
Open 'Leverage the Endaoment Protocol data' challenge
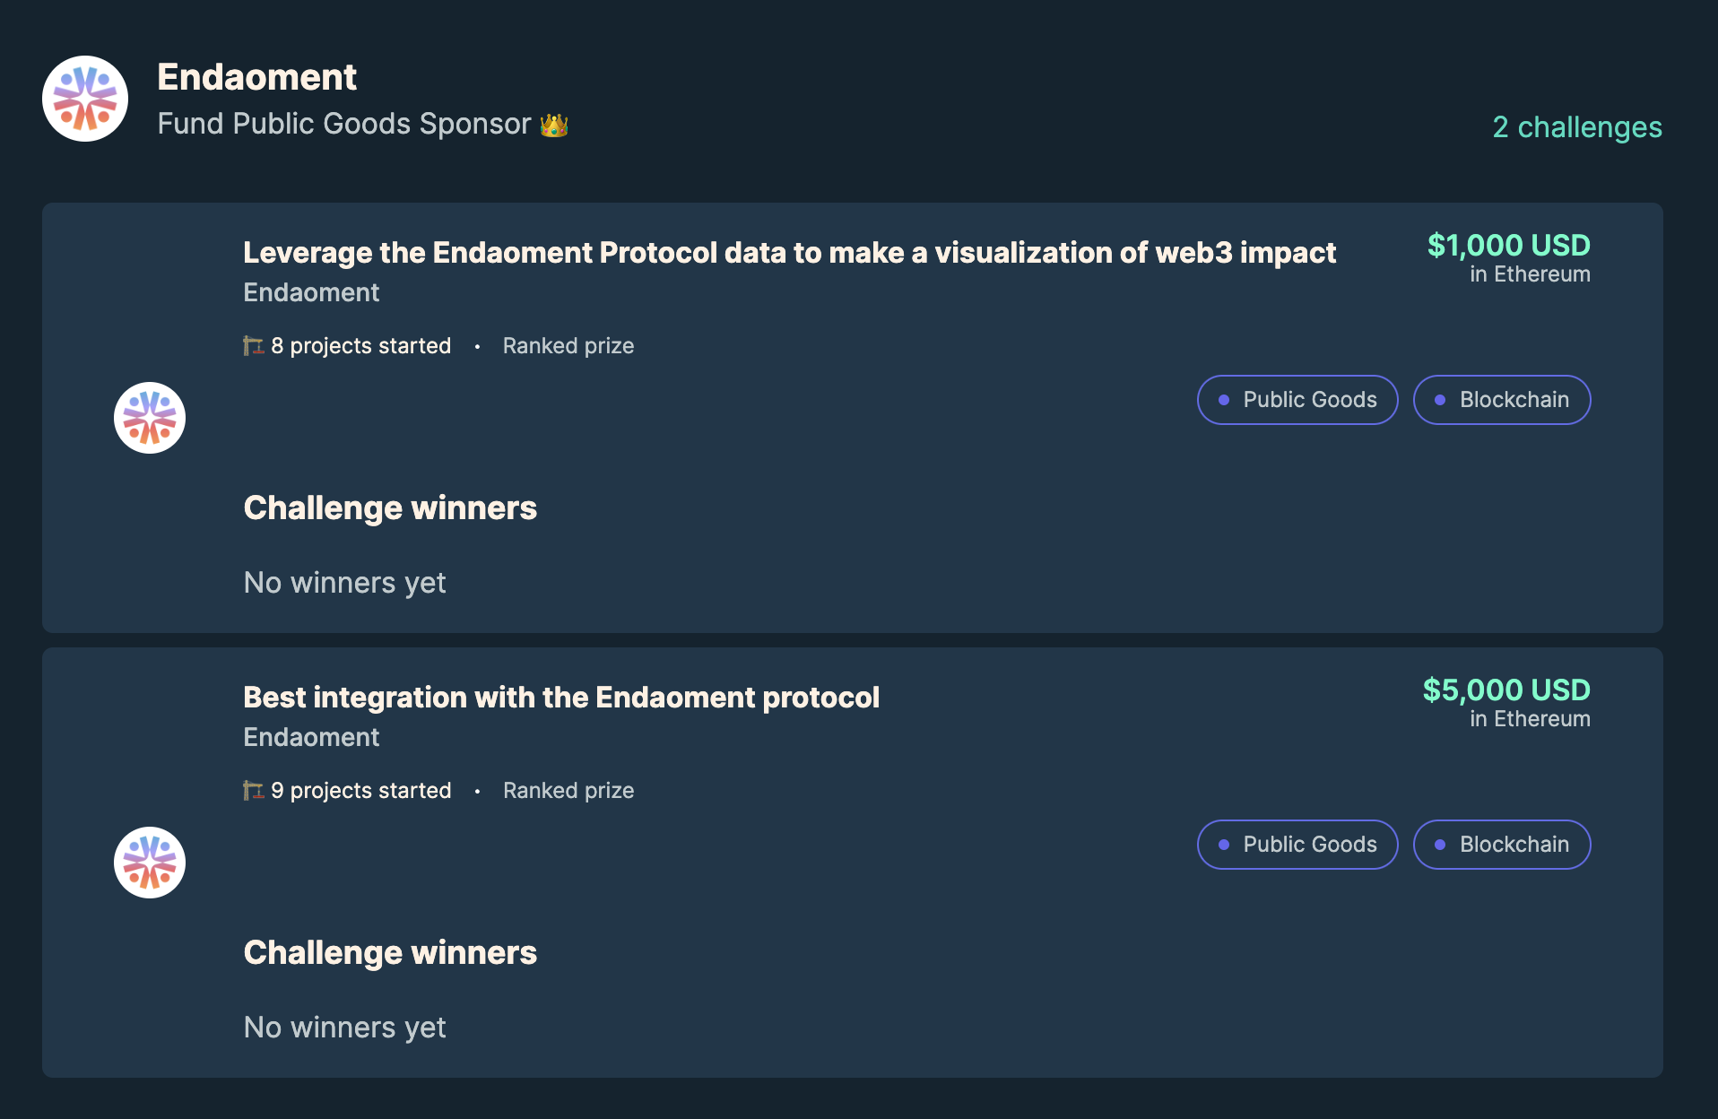(789, 253)
